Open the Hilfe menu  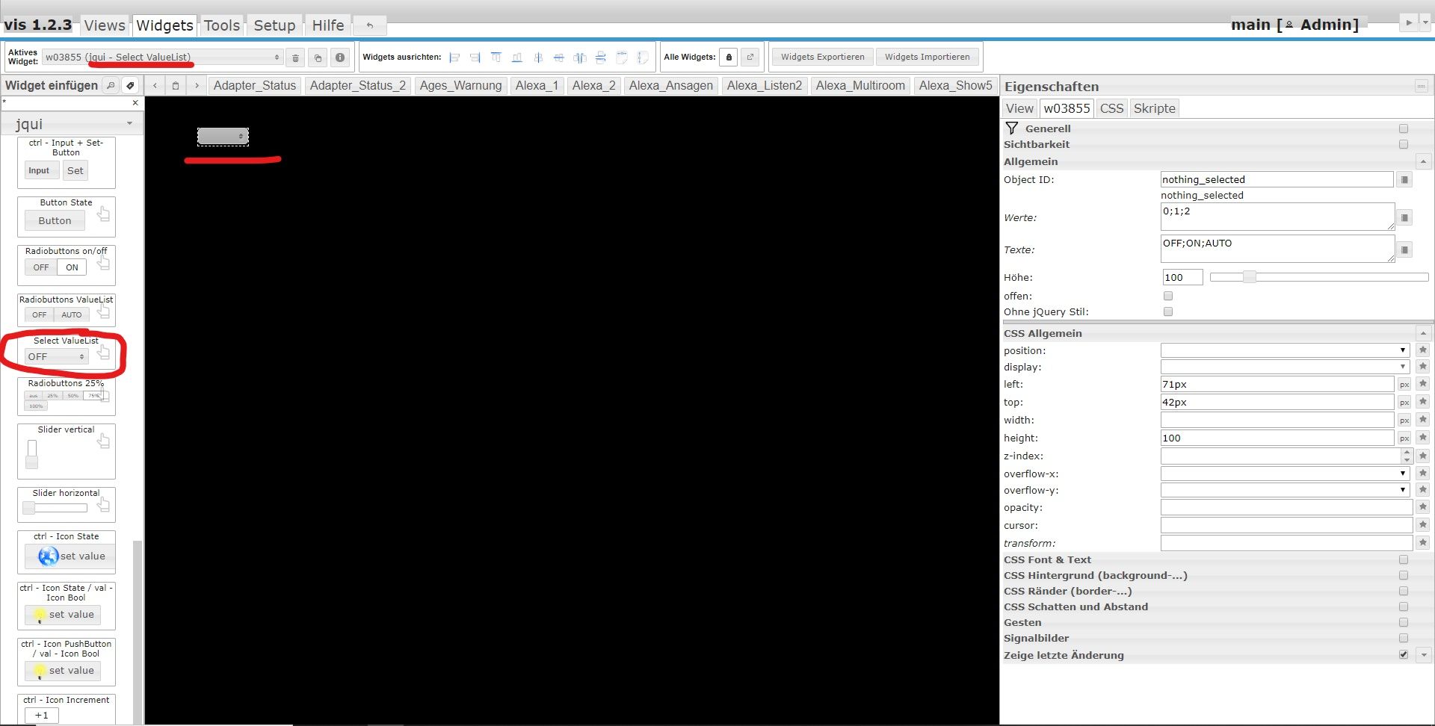click(x=328, y=25)
